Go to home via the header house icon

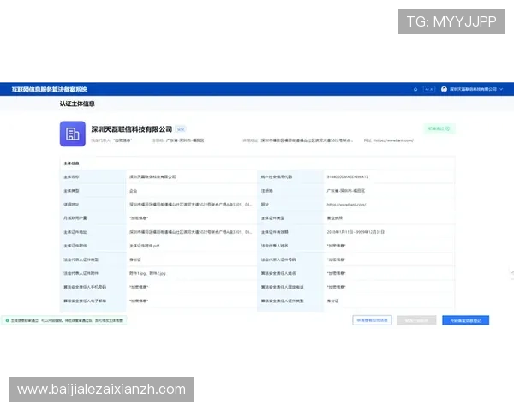pyautogui.click(x=415, y=89)
